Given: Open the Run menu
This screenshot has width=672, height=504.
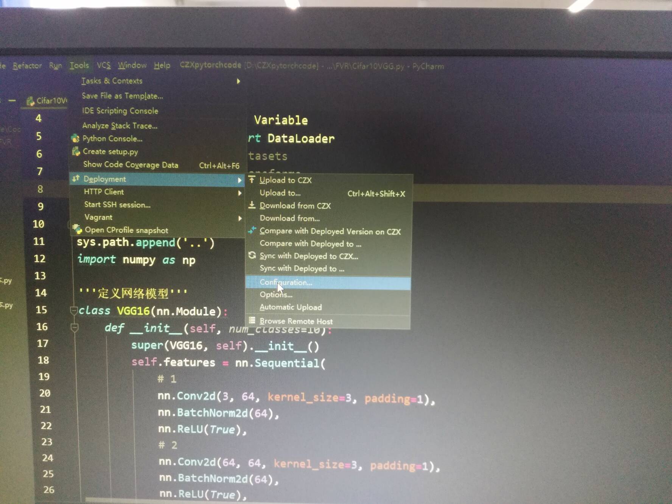Looking at the screenshot, I should click(55, 65).
